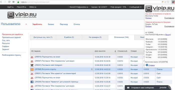Click date cell 12.08.2018 16:35:38
This screenshot has height=90, width=175.
click(x=102, y=57)
